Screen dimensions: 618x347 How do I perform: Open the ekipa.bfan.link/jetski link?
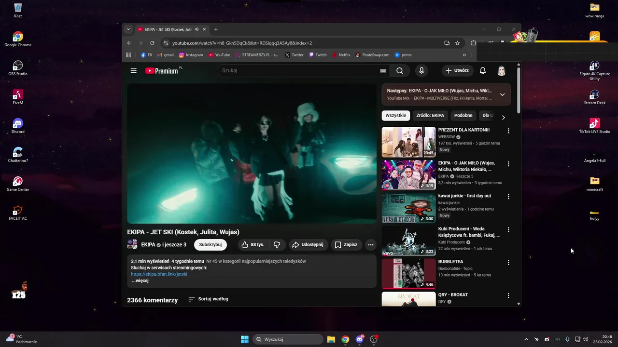159,274
